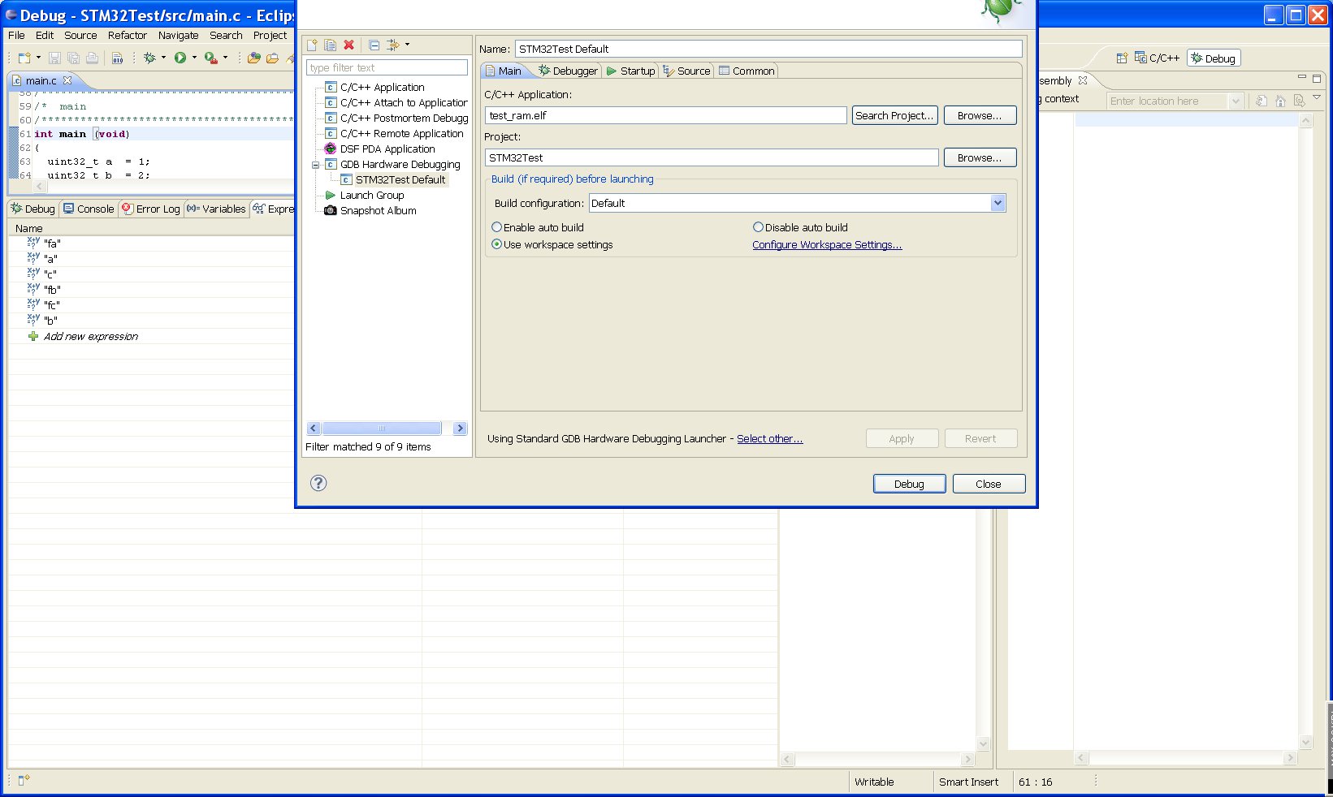Switch to the Debug perspective button
The width and height of the screenshot is (1333, 797).
[x=1213, y=58]
